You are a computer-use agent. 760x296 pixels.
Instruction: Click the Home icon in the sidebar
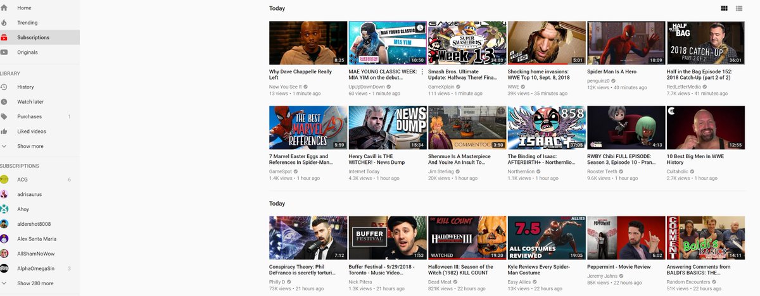[x=4, y=8]
